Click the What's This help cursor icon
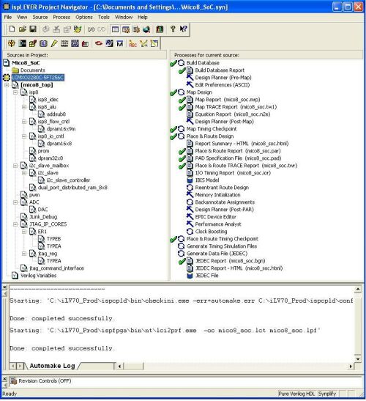366x401 pixels. 183,29
